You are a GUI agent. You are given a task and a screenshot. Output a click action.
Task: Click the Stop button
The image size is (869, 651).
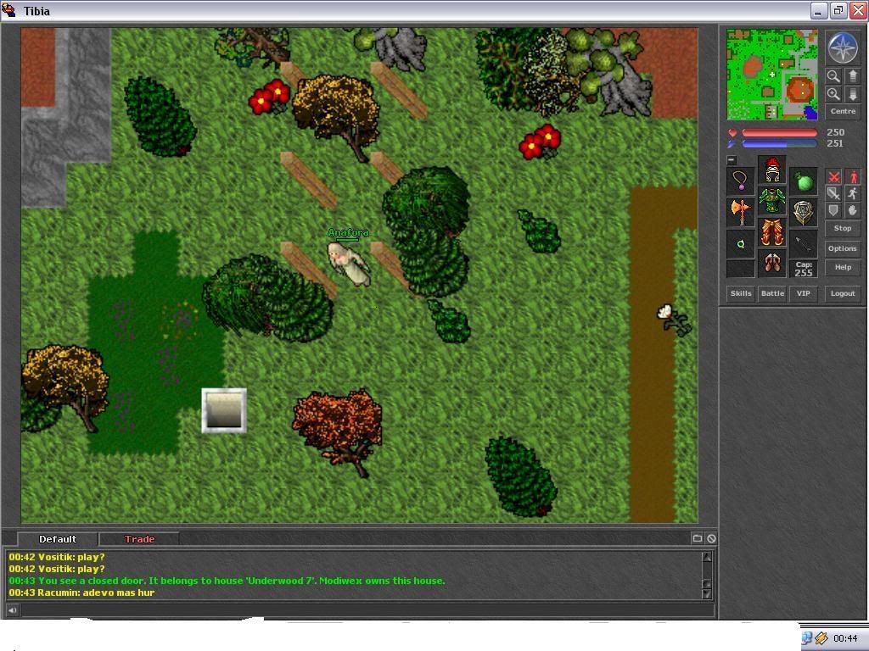click(x=843, y=228)
